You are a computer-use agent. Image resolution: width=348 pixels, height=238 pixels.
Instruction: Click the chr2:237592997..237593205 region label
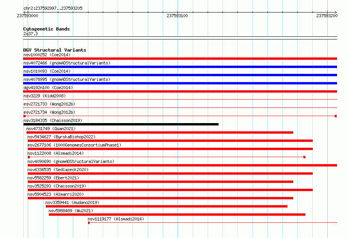[53, 8]
